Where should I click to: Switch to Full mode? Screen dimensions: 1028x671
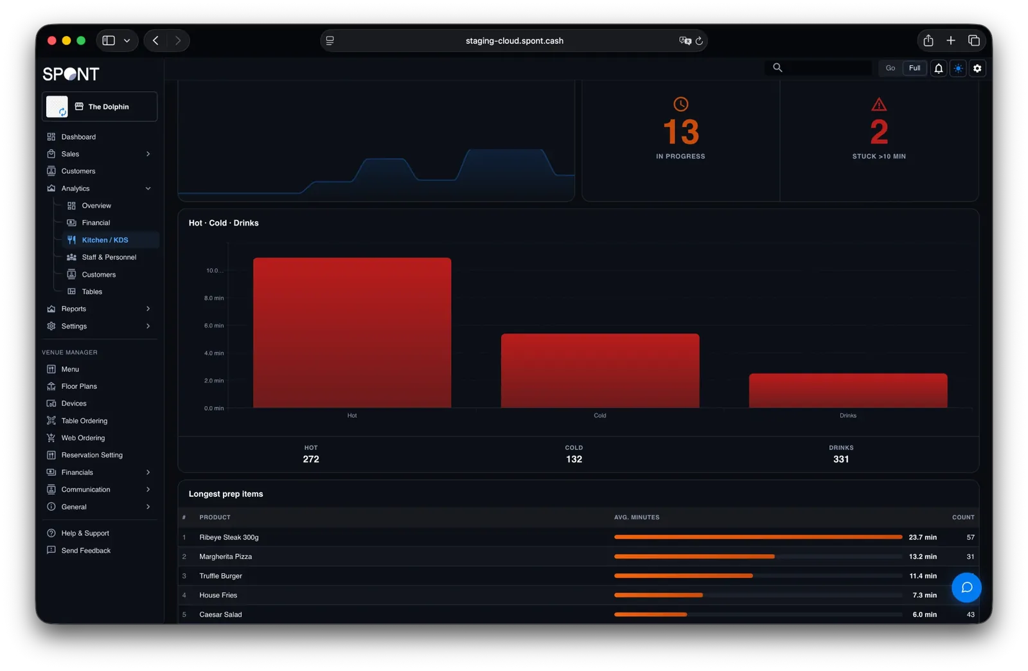tap(914, 68)
